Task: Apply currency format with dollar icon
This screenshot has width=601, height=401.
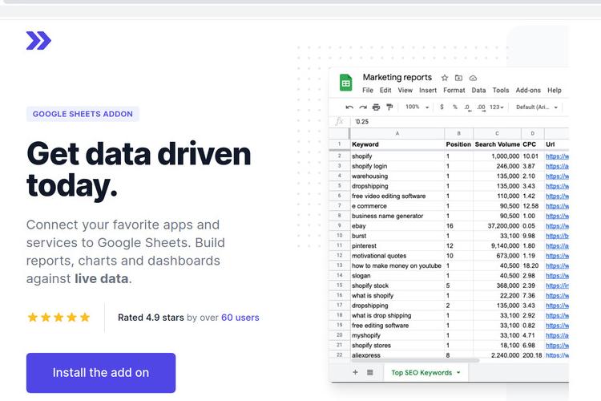Action: (442, 107)
